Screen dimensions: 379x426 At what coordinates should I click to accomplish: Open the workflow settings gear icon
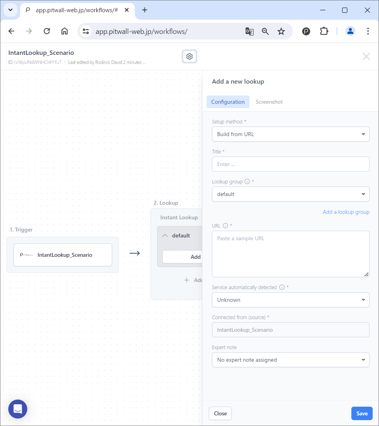coord(189,56)
